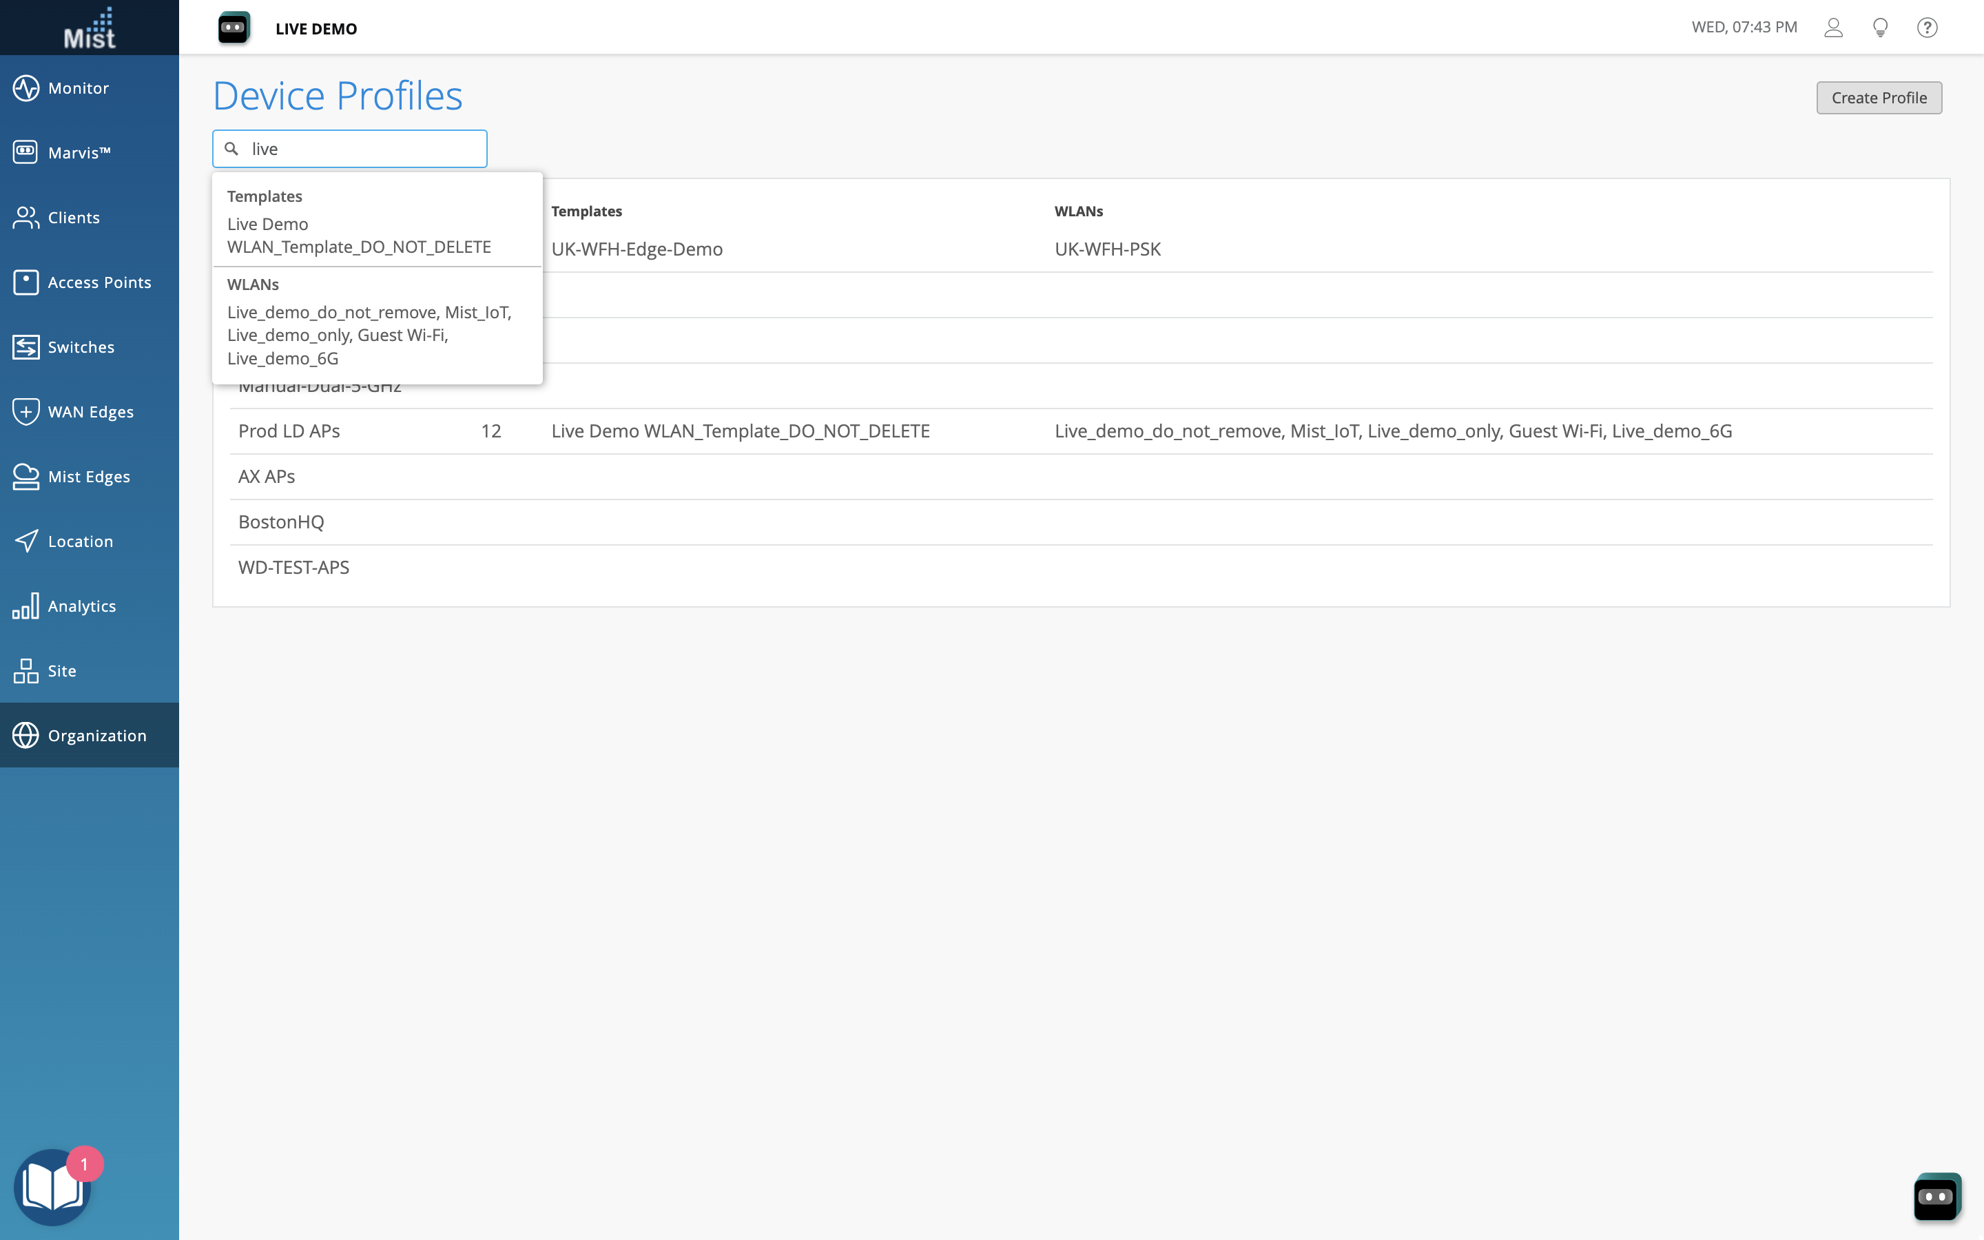The width and height of the screenshot is (1984, 1240).
Task: Select the Live Demo WLAN_Template suggestion
Action: [358, 236]
